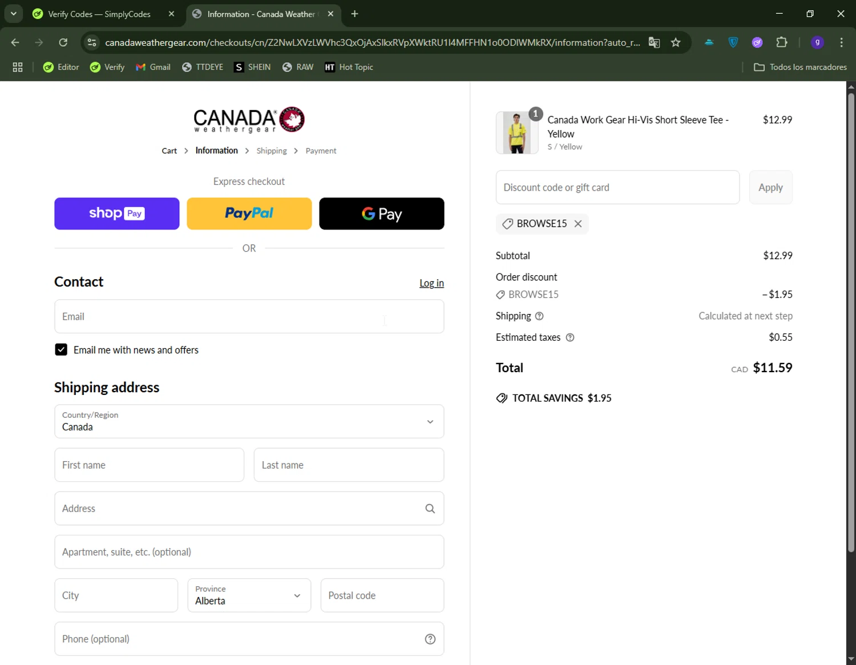Open the Country/Region dropdown
The width and height of the screenshot is (856, 665).
[x=249, y=421]
